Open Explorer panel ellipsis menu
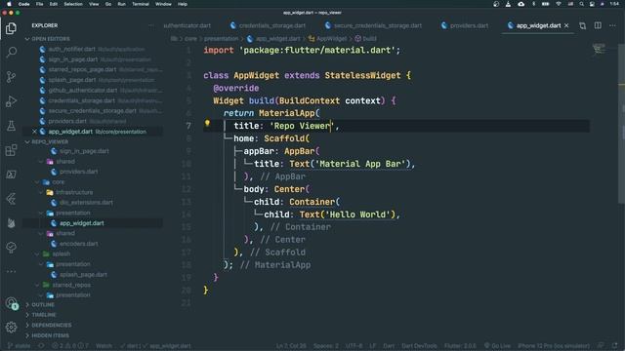This screenshot has height=351, width=625. (151, 25)
